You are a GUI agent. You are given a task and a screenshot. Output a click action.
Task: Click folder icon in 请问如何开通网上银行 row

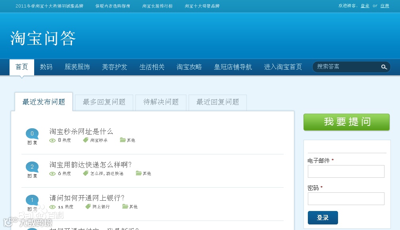coord(125,206)
